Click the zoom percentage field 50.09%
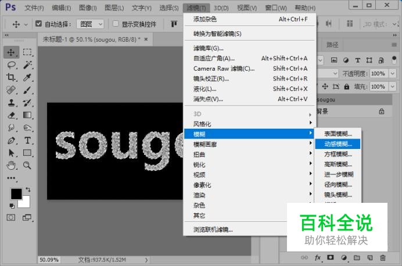 tap(49, 260)
